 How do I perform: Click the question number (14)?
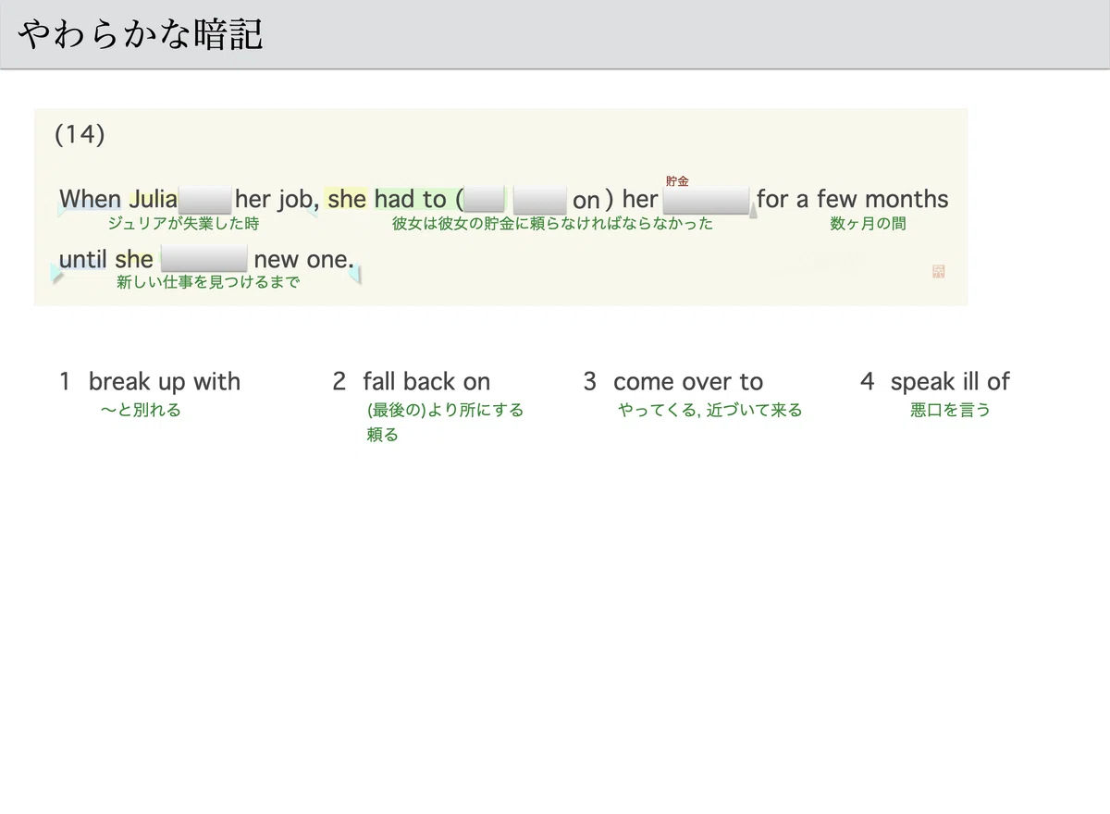click(x=80, y=134)
